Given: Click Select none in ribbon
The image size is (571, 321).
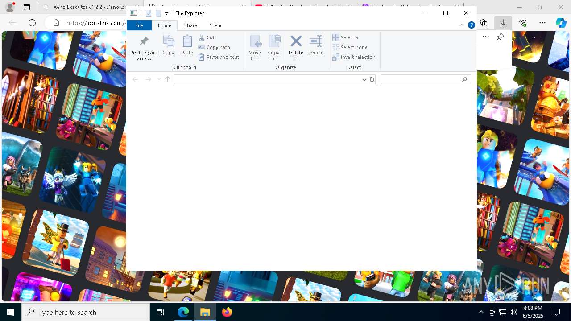Looking at the screenshot, I should click(350, 47).
